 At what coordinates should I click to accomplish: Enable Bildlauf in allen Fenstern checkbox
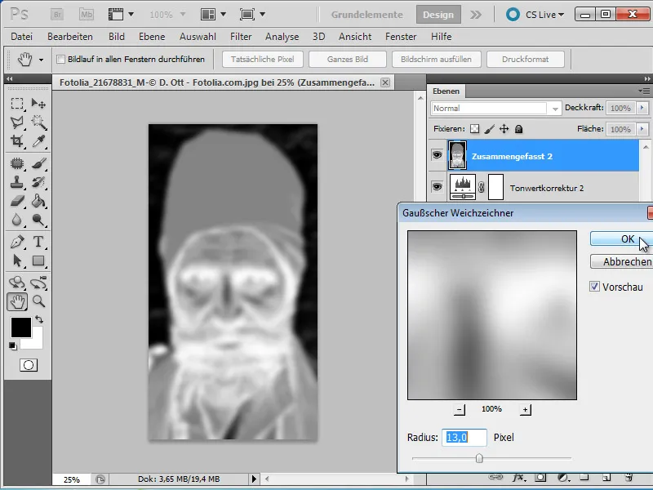coord(60,60)
